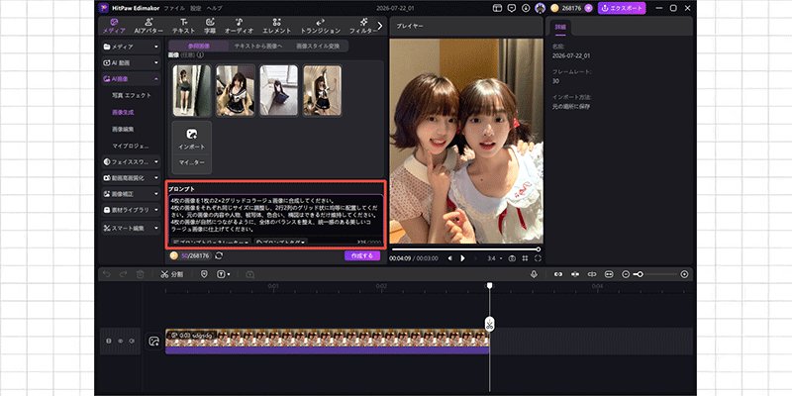
Task: Click the play button in player
Action: pyautogui.click(x=462, y=258)
